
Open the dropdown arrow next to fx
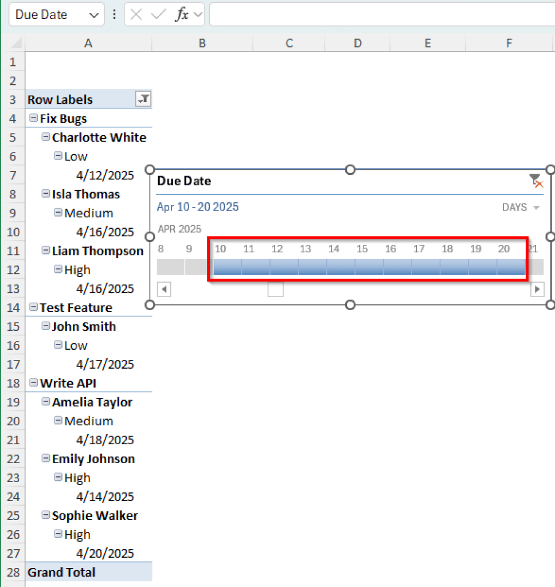point(197,14)
